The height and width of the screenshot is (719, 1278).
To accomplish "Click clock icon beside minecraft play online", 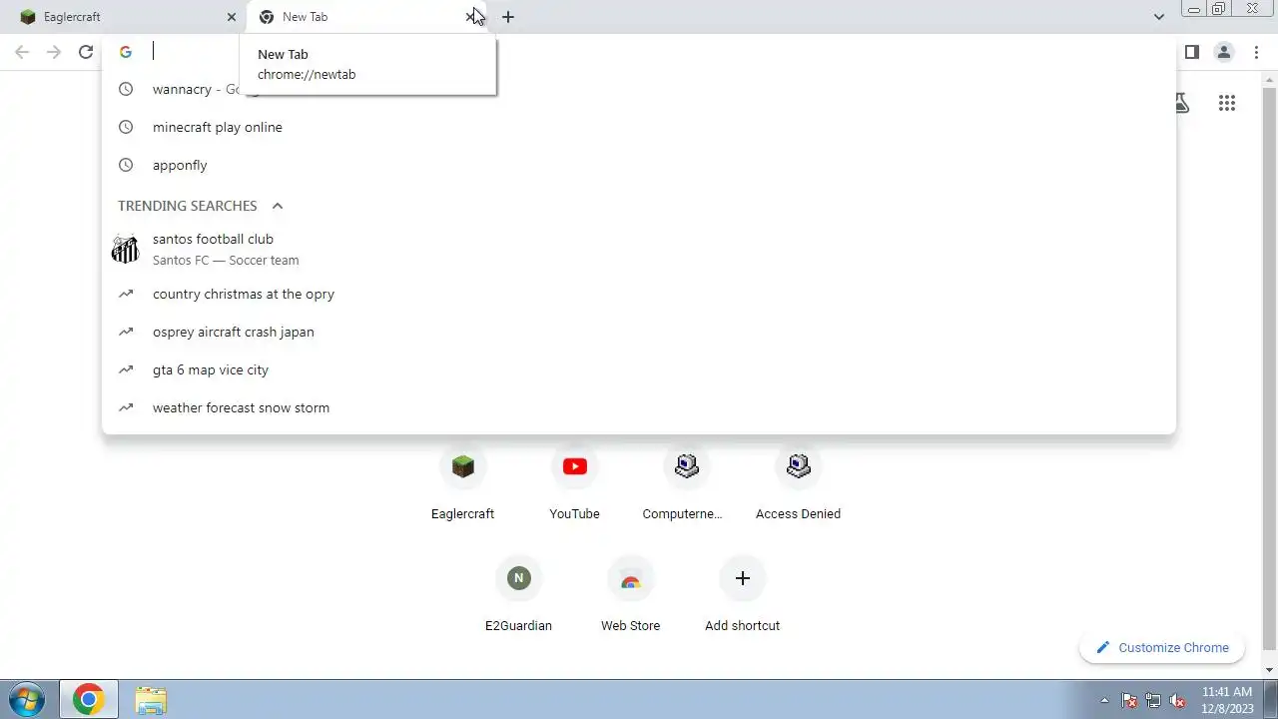I will coord(126,127).
